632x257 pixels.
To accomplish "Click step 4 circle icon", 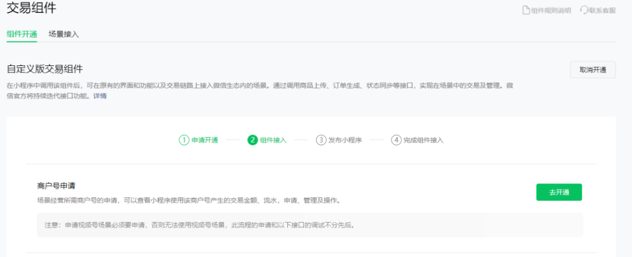I will 396,140.
